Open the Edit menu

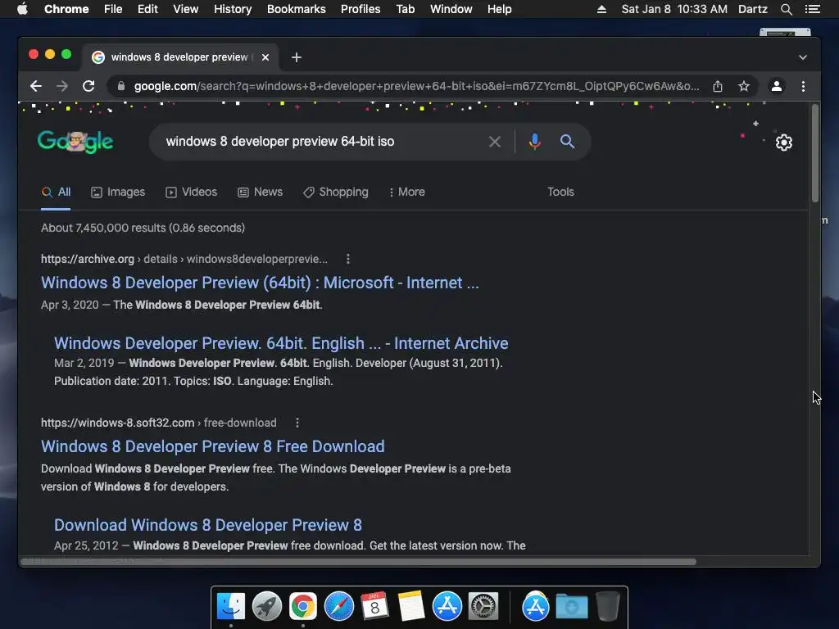tap(147, 9)
